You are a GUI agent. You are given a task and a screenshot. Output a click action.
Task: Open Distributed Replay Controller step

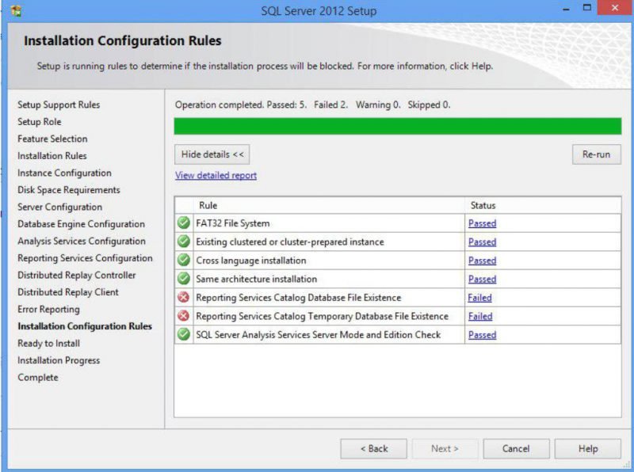[x=77, y=275]
